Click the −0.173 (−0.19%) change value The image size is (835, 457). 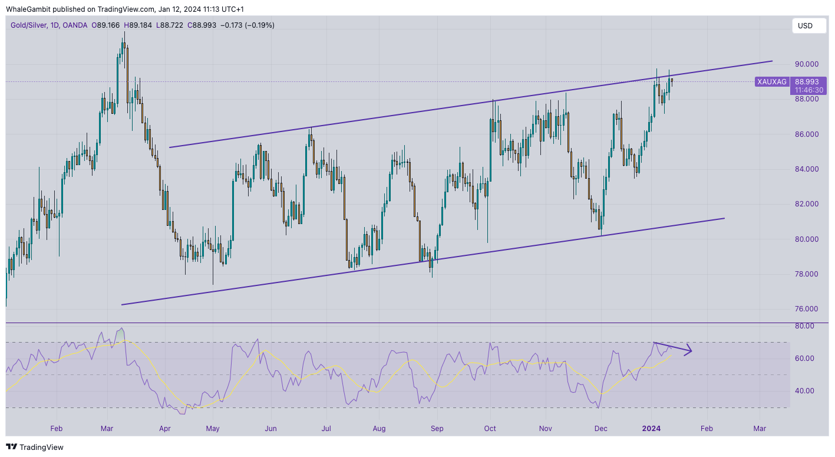click(247, 25)
